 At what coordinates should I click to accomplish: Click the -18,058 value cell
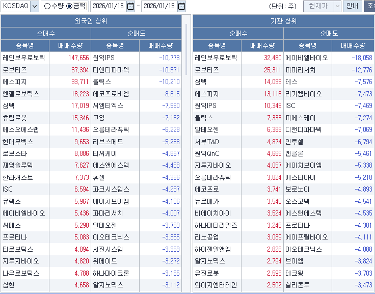pyautogui.click(x=353, y=58)
